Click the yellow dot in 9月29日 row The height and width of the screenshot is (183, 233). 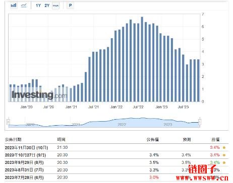(x=224, y=162)
